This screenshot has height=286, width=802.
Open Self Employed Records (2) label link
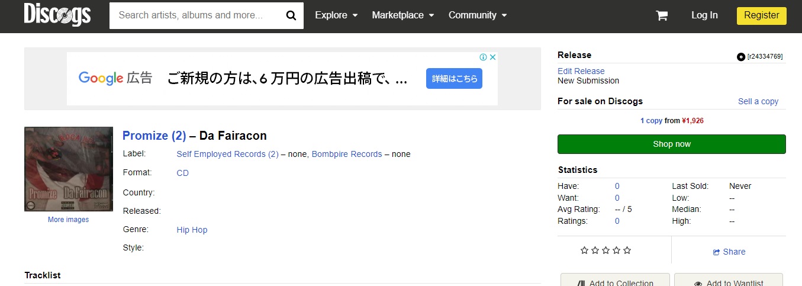(227, 154)
